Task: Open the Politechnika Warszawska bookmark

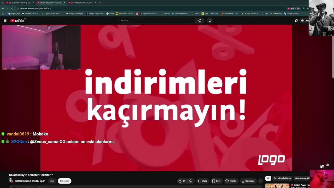Action: 181,13
